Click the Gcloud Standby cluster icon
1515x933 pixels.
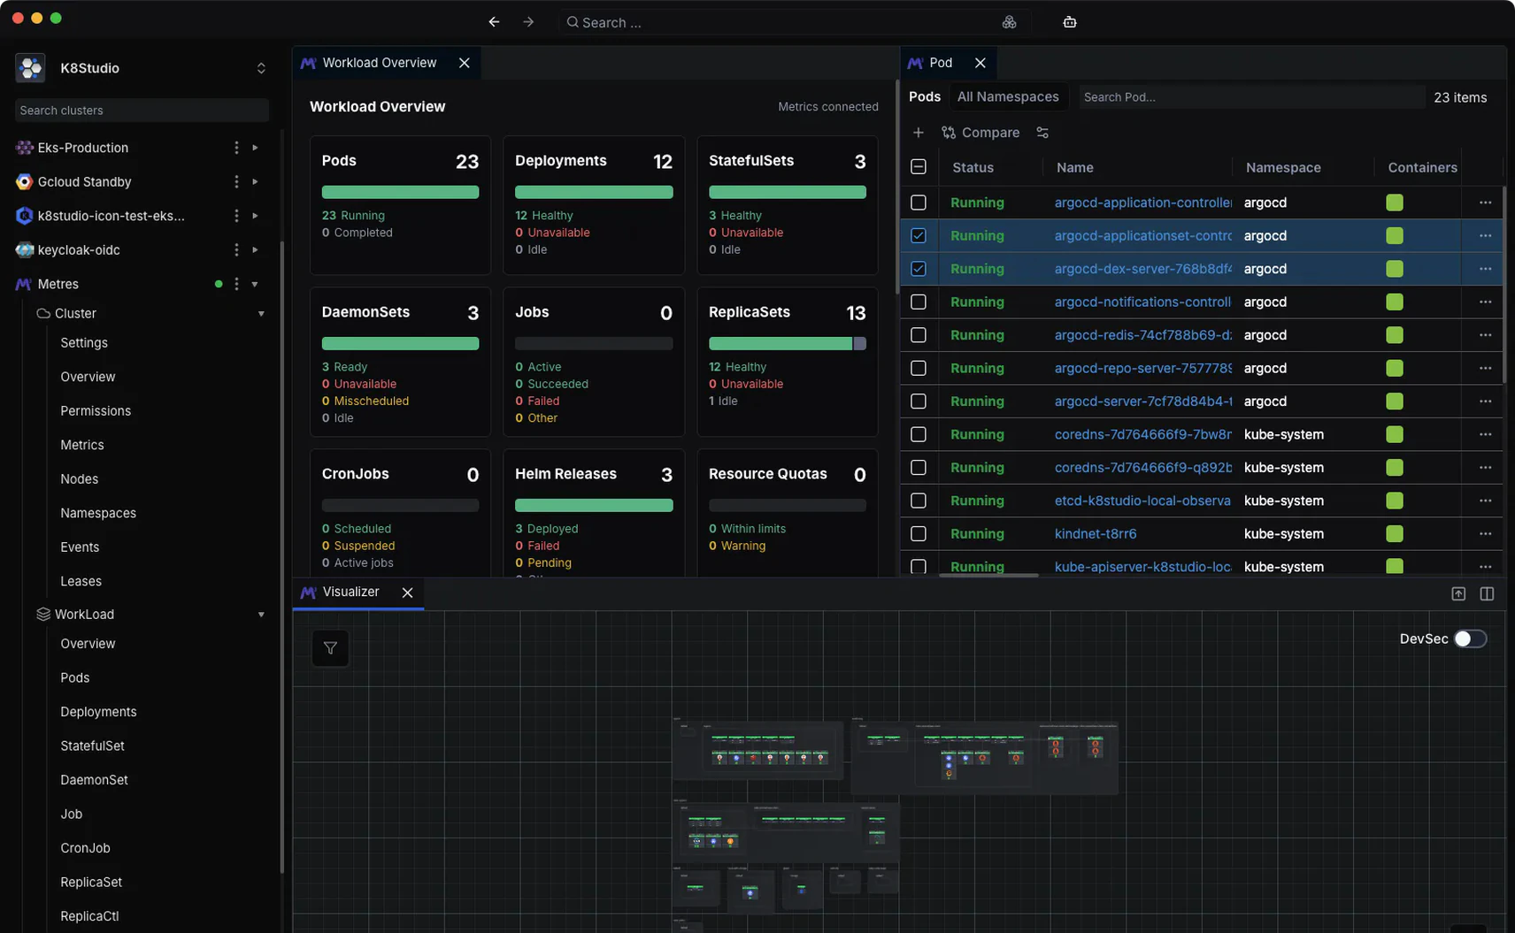tap(24, 181)
